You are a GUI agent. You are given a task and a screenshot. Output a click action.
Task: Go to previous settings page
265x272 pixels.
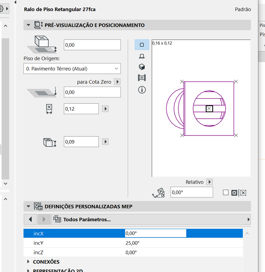coord(31,219)
